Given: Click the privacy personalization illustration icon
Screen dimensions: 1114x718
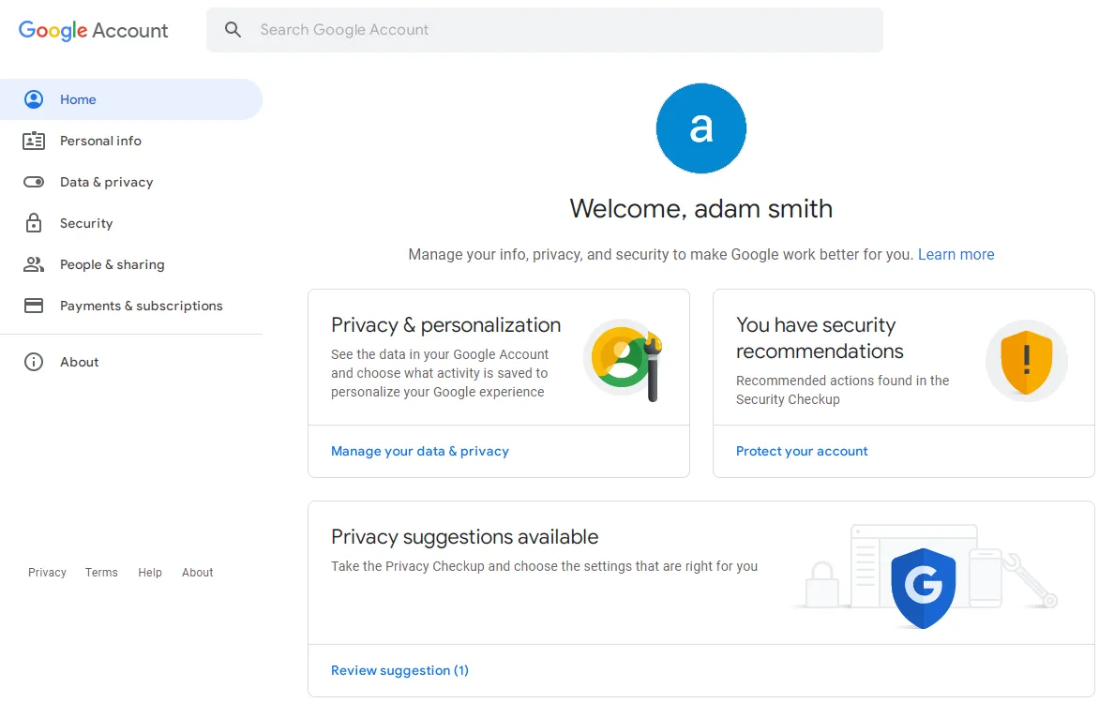Looking at the screenshot, I should pos(624,360).
